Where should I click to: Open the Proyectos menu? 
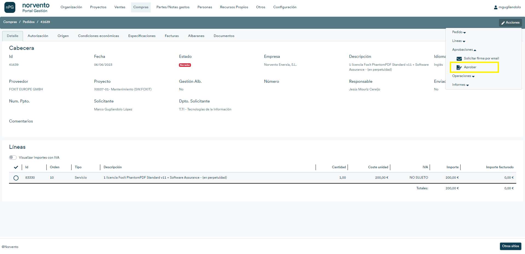(98, 7)
